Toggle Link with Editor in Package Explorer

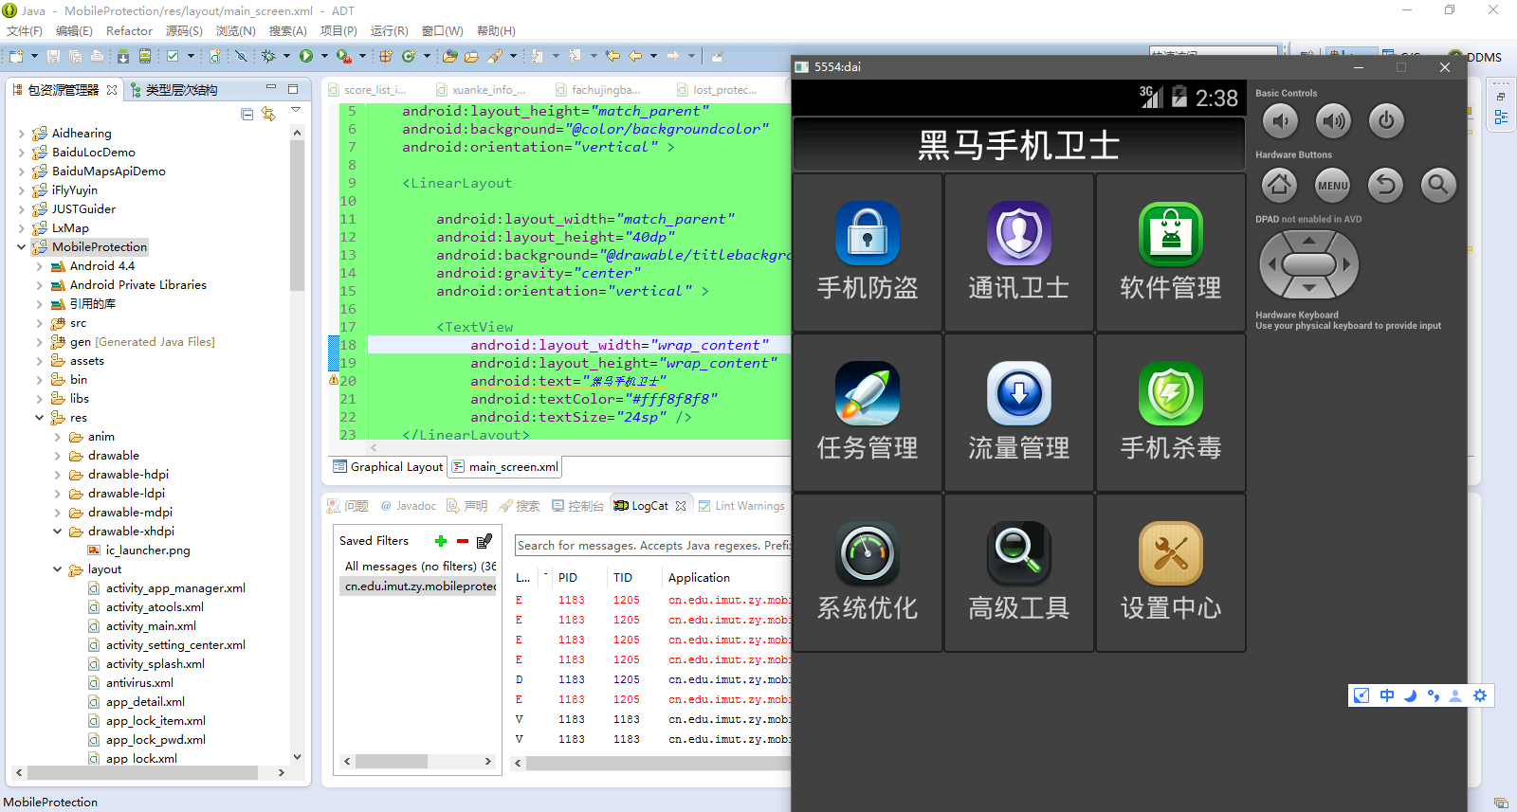click(268, 114)
